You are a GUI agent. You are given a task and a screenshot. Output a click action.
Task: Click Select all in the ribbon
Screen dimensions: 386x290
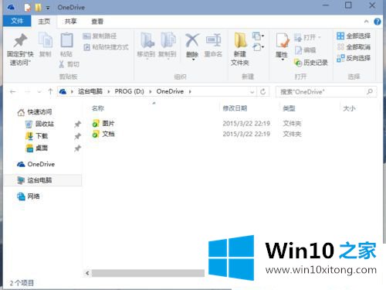pyautogui.click(x=354, y=36)
